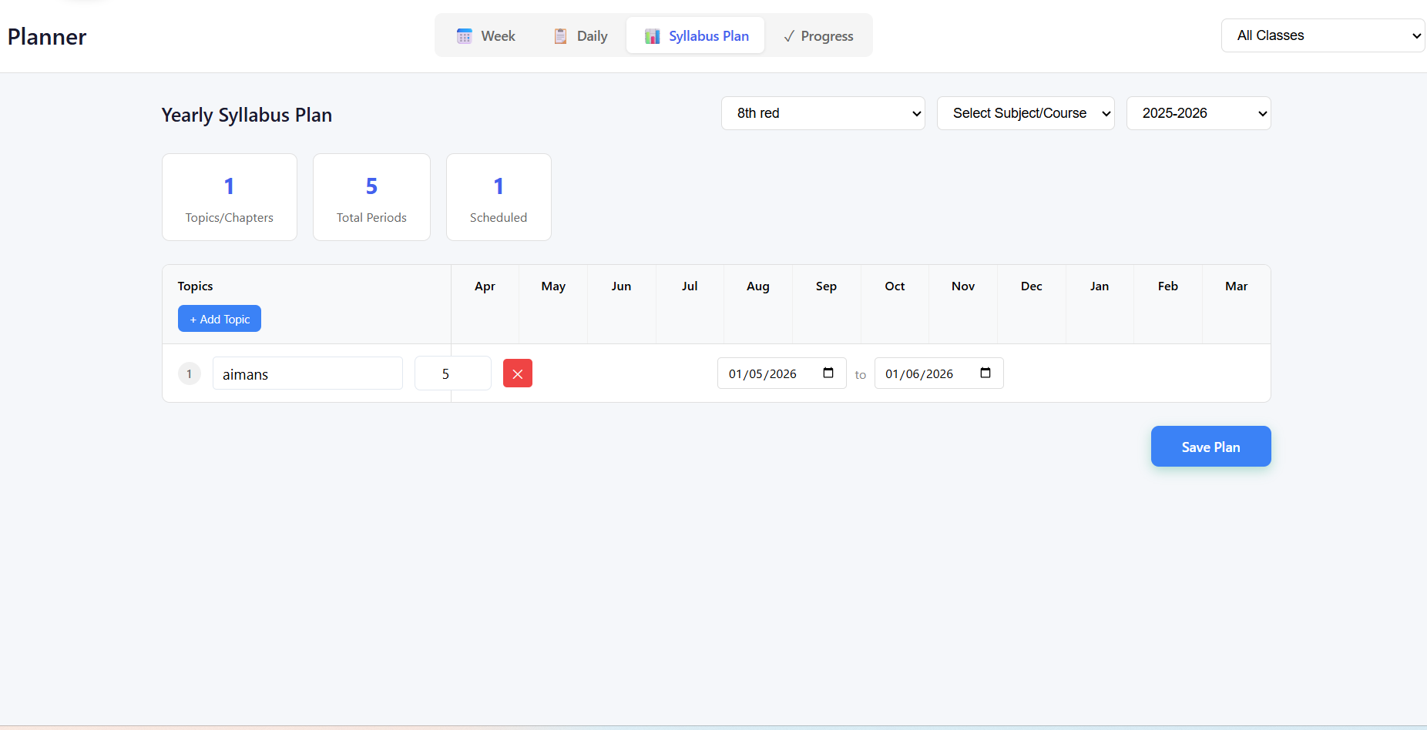Click the + Add Topic button
Image resolution: width=1427 pixels, height=730 pixels.
220,319
